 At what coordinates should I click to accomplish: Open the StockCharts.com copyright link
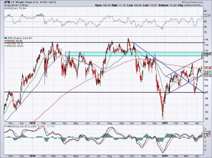tap(192, 2)
